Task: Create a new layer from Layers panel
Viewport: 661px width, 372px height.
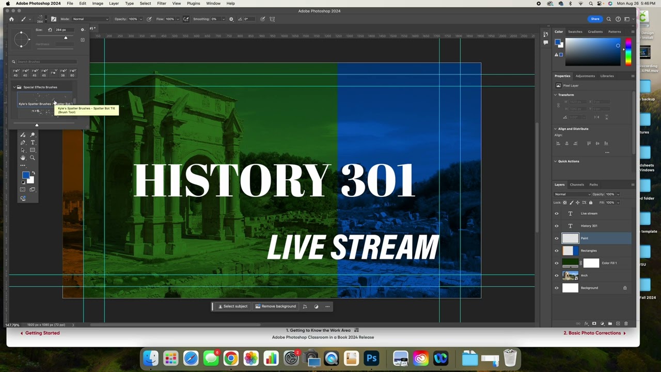Action: (618, 323)
